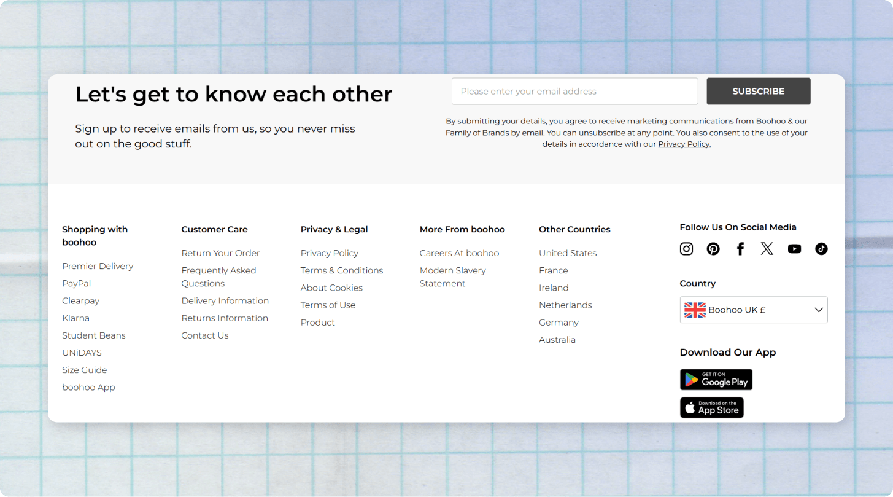This screenshot has width=893, height=497.
Task: Switch to United States site link
Action: tap(568, 253)
